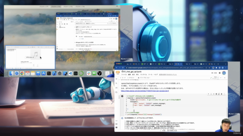Open Slack from the Dock
Screen dimensions: 243x136
pyautogui.click(x=89, y=73)
